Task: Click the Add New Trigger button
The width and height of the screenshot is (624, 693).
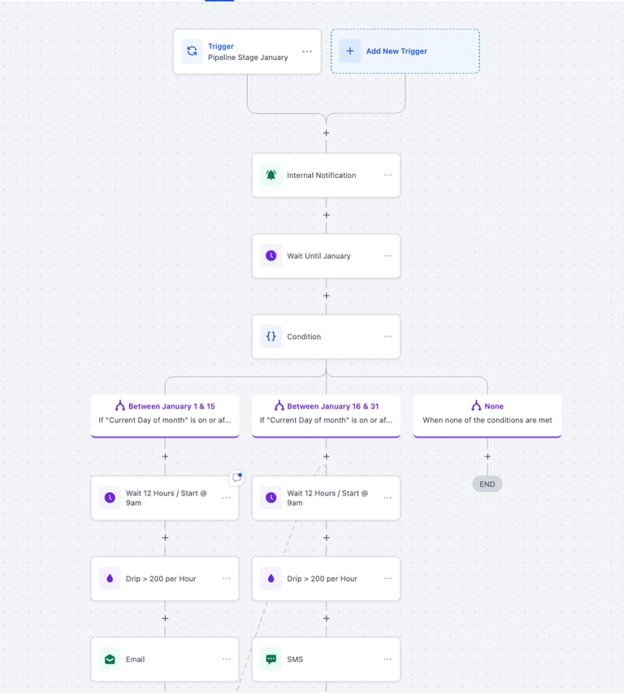Action: pos(405,50)
